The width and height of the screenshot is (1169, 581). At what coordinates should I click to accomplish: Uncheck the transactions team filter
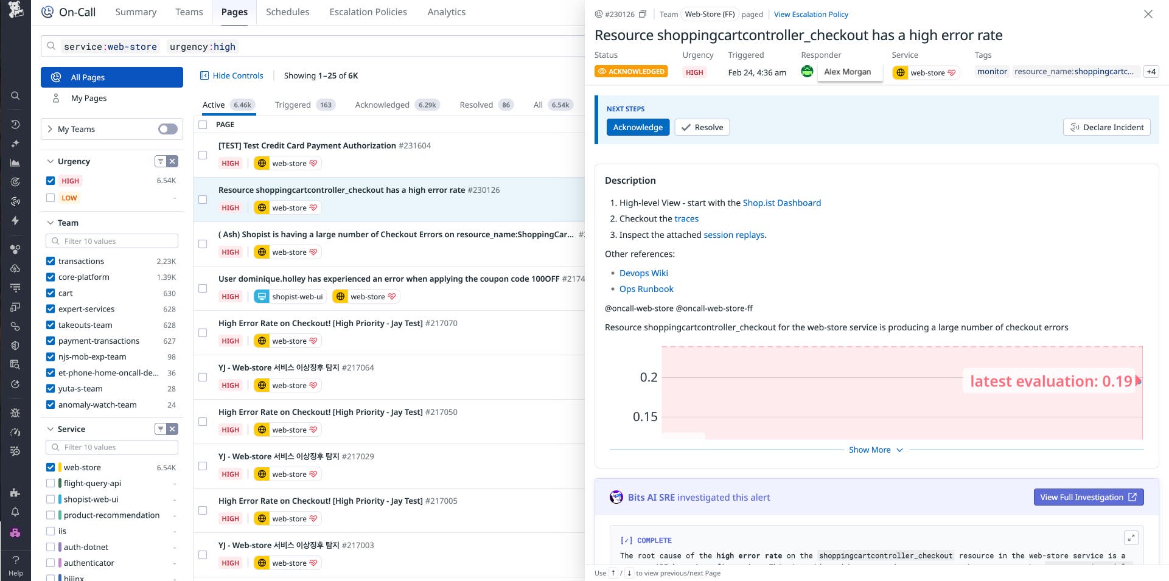[51, 261]
